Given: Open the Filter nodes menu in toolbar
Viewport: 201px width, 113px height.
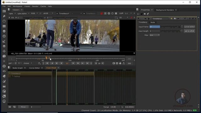Looking at the screenshot, I should [x=4, y=36].
